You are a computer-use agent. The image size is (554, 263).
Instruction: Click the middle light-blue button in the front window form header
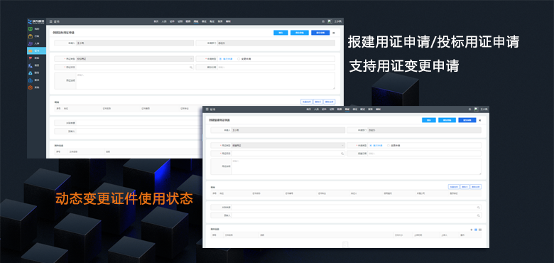point(447,120)
